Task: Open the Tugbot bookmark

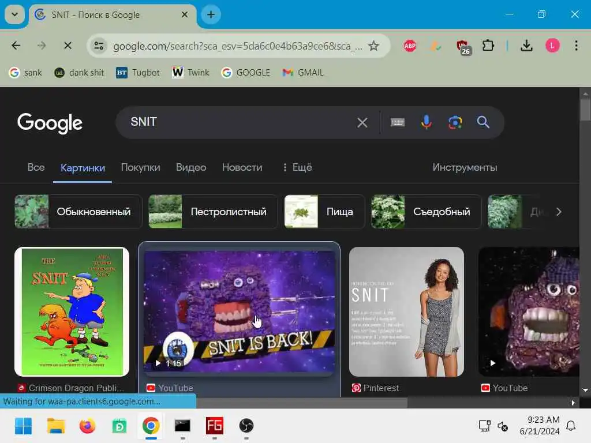Action: (x=138, y=72)
